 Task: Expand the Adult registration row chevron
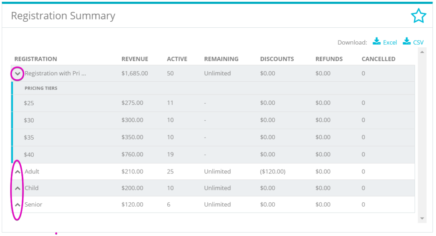(17, 172)
